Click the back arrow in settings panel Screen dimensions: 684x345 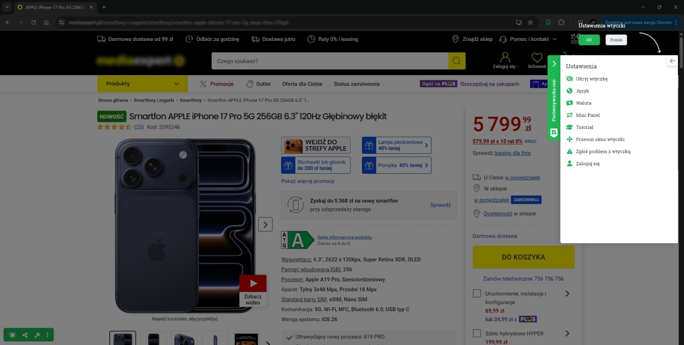click(672, 61)
